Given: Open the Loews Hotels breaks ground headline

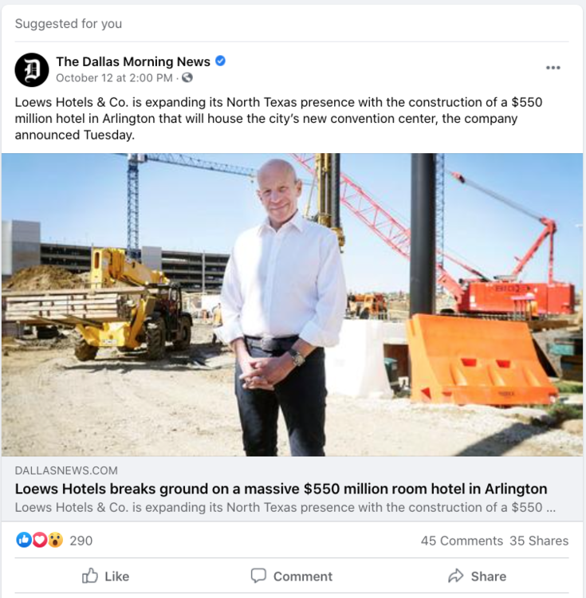Looking at the screenshot, I should pyautogui.click(x=281, y=489).
